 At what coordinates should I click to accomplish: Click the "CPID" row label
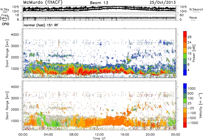(6, 24)
